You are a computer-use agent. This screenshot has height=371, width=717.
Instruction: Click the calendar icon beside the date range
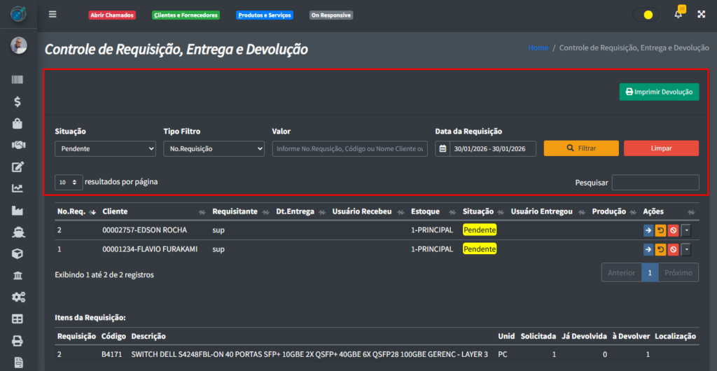point(443,148)
